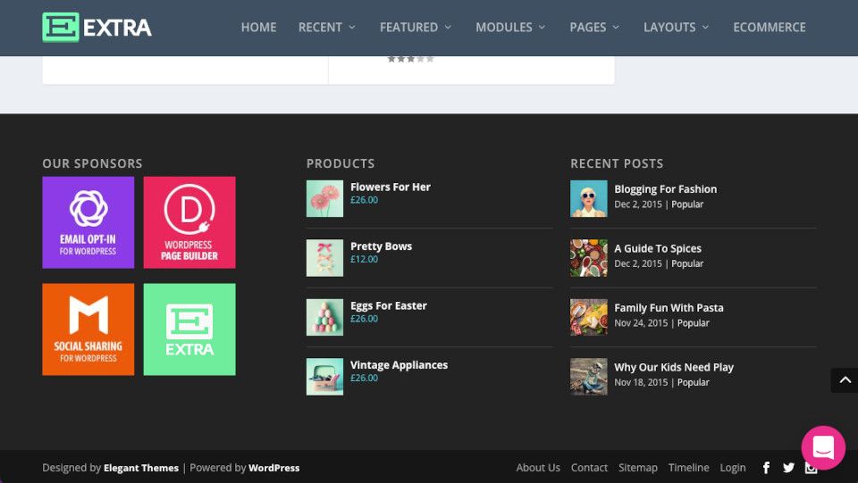Expand the Modules dropdown chevron
Screen dimensions: 858x483
click(x=542, y=28)
